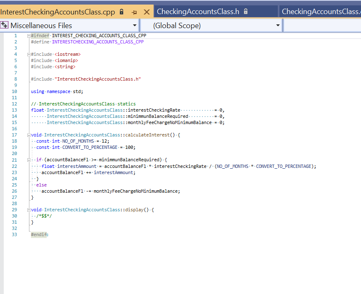Collapse the include directives region

28,54
